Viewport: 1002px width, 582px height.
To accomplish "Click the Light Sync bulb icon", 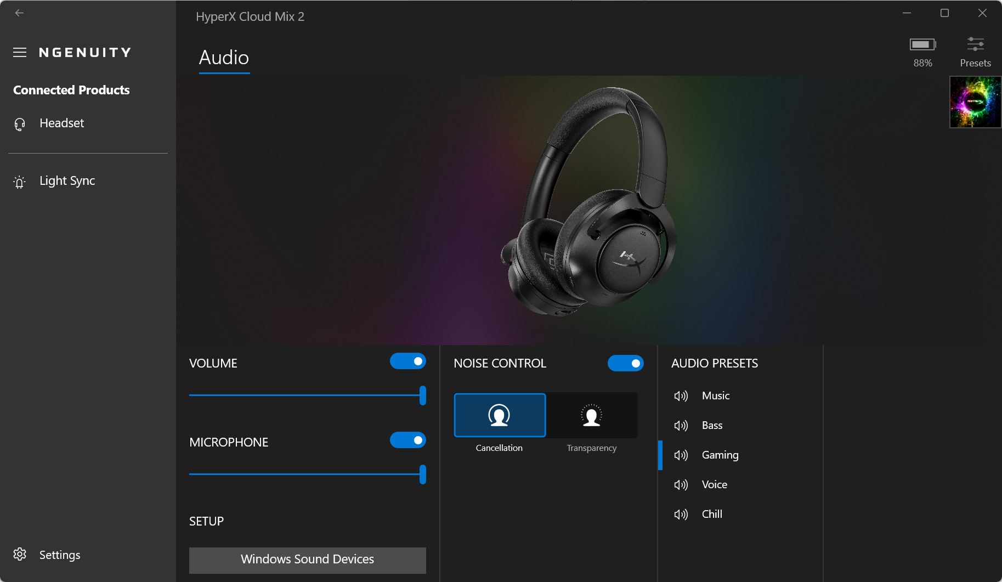I will [x=20, y=182].
